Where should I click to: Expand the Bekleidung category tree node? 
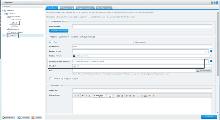click(x=7, y=29)
